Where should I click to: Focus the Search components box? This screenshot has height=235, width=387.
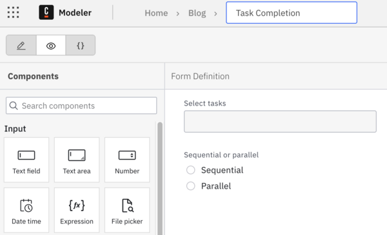tap(81, 106)
